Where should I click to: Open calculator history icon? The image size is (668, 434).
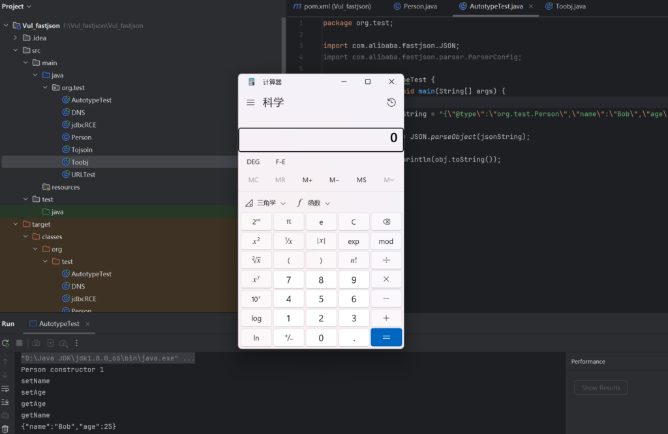coord(391,102)
